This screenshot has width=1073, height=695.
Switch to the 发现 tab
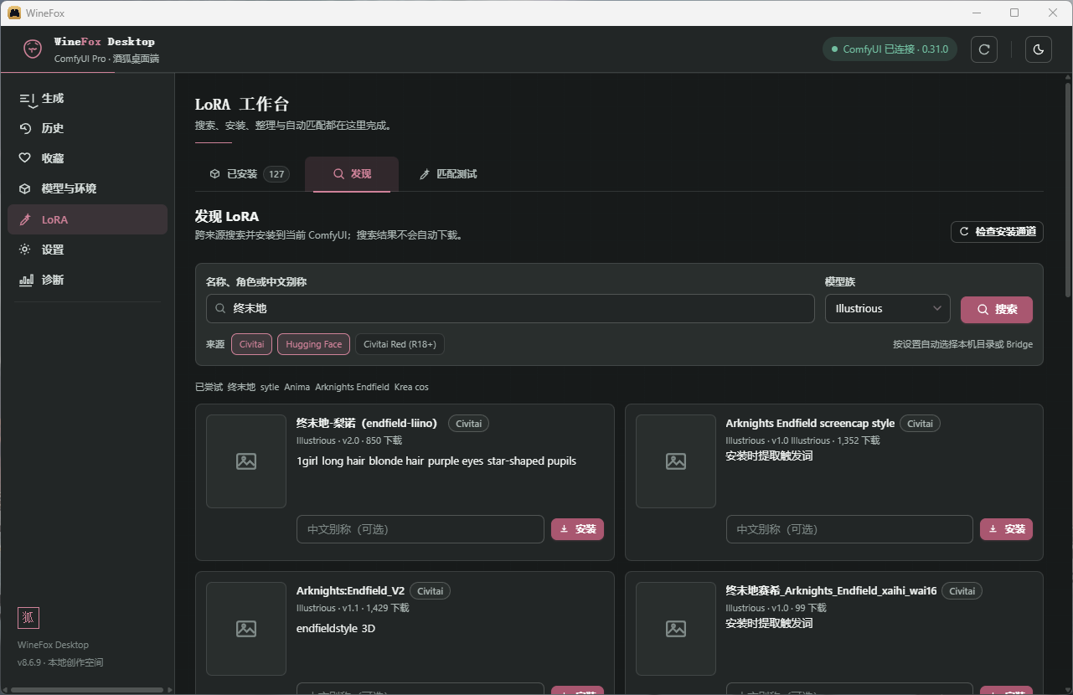pos(352,174)
